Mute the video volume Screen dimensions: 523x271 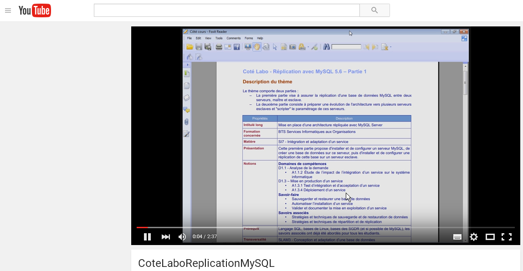(x=182, y=237)
